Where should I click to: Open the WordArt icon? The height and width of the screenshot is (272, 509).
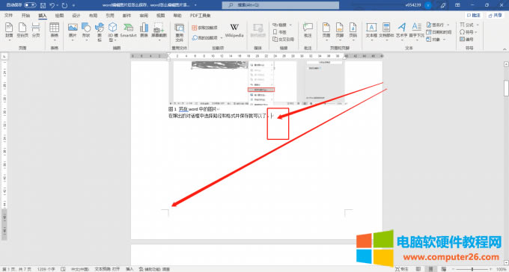coord(401,31)
